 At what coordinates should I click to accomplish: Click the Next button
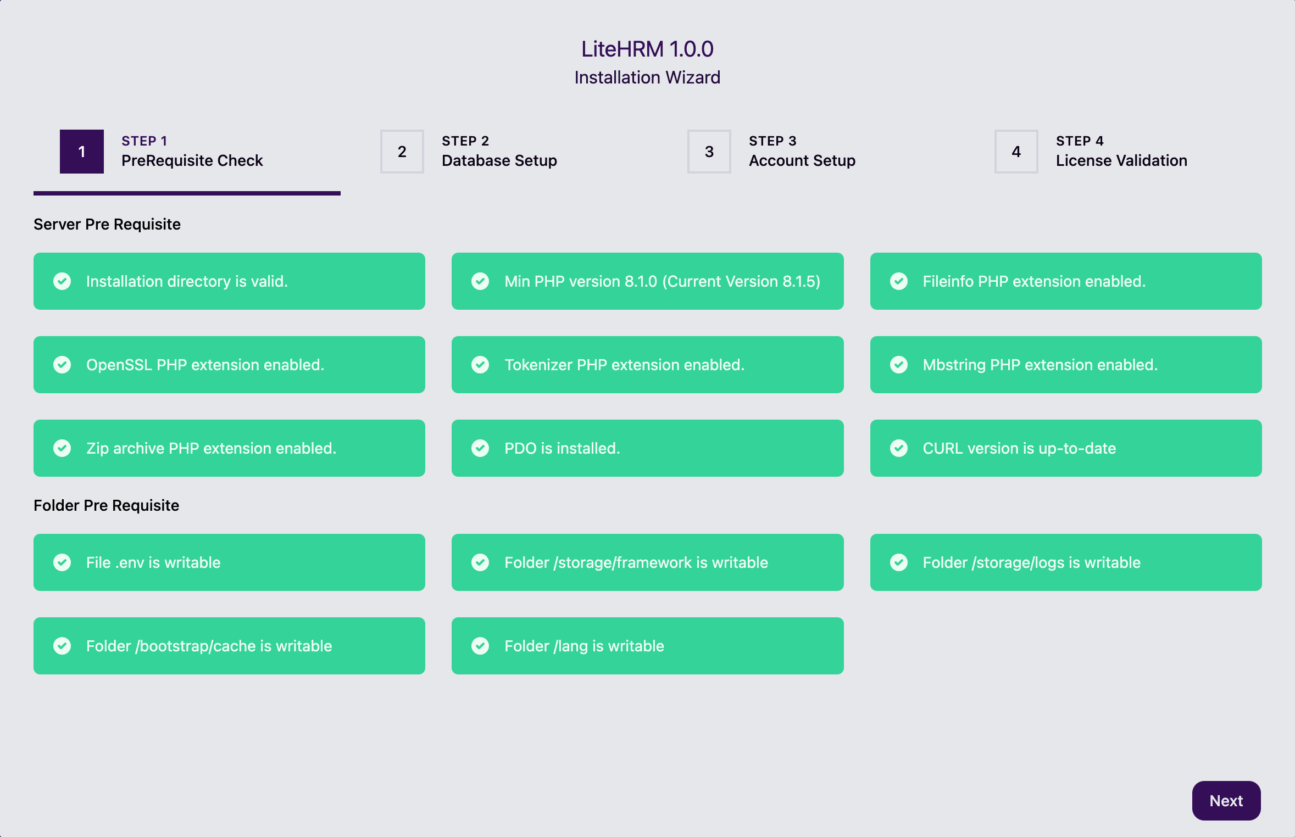click(1226, 800)
